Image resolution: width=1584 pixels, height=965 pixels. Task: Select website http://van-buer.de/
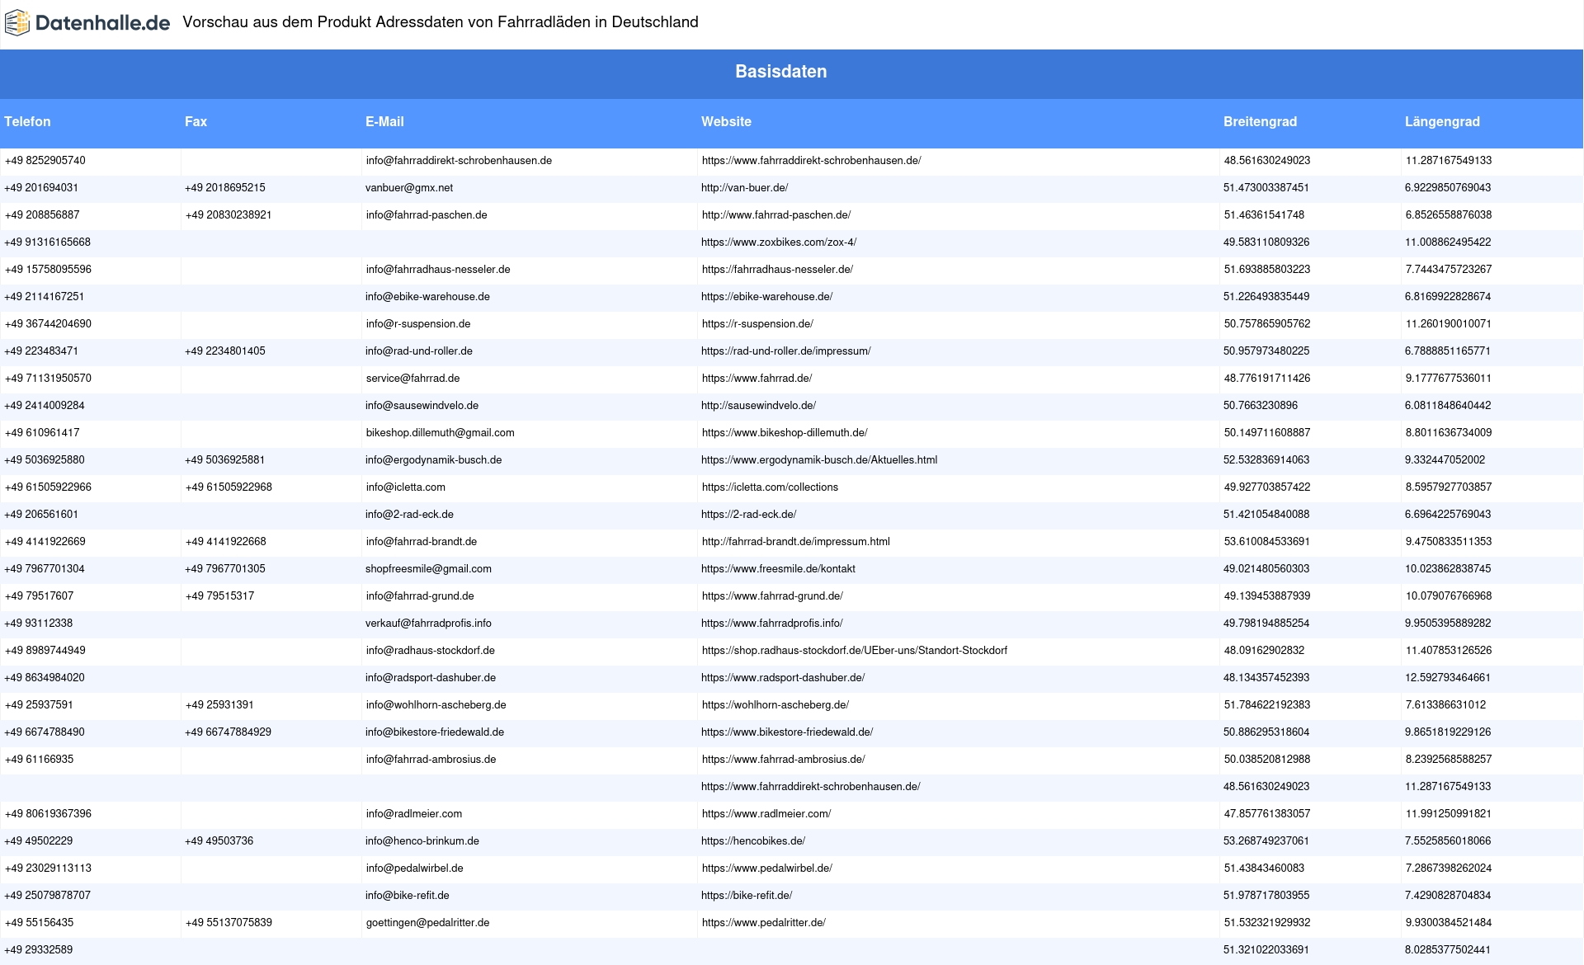pyautogui.click(x=744, y=188)
